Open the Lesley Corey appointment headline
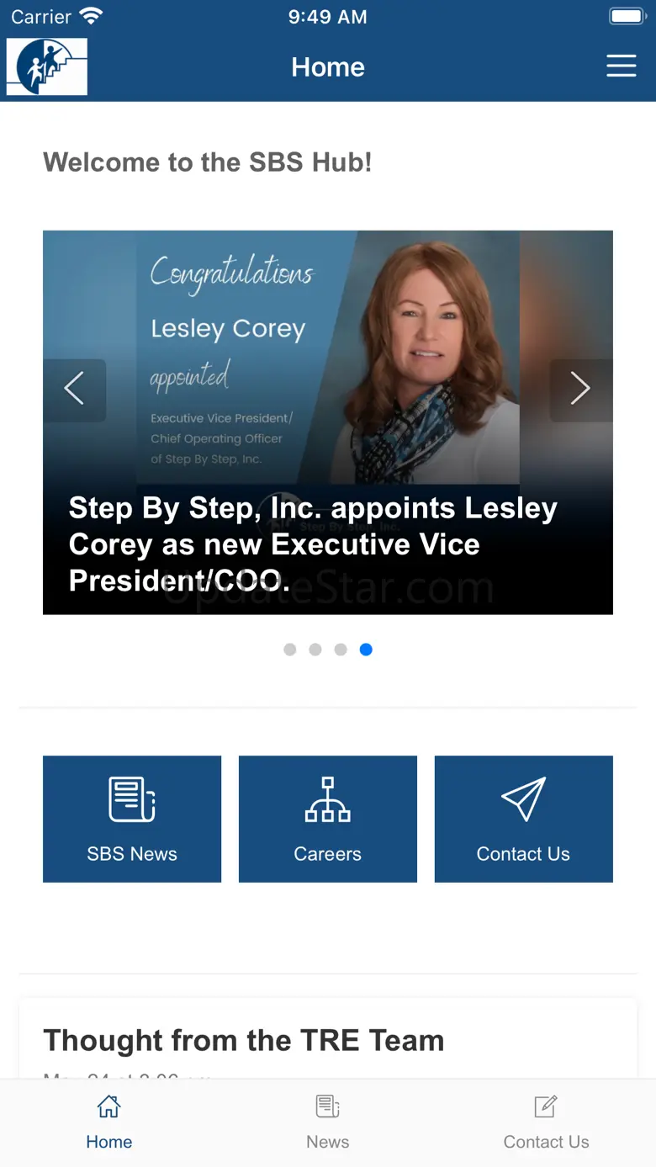656x1167 pixels. click(x=313, y=544)
